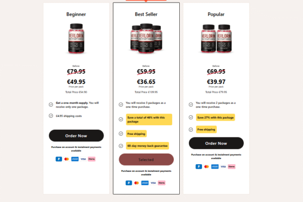
Task: Click checkmark next to 60-day money-back guarantee
Action: tap(121, 146)
